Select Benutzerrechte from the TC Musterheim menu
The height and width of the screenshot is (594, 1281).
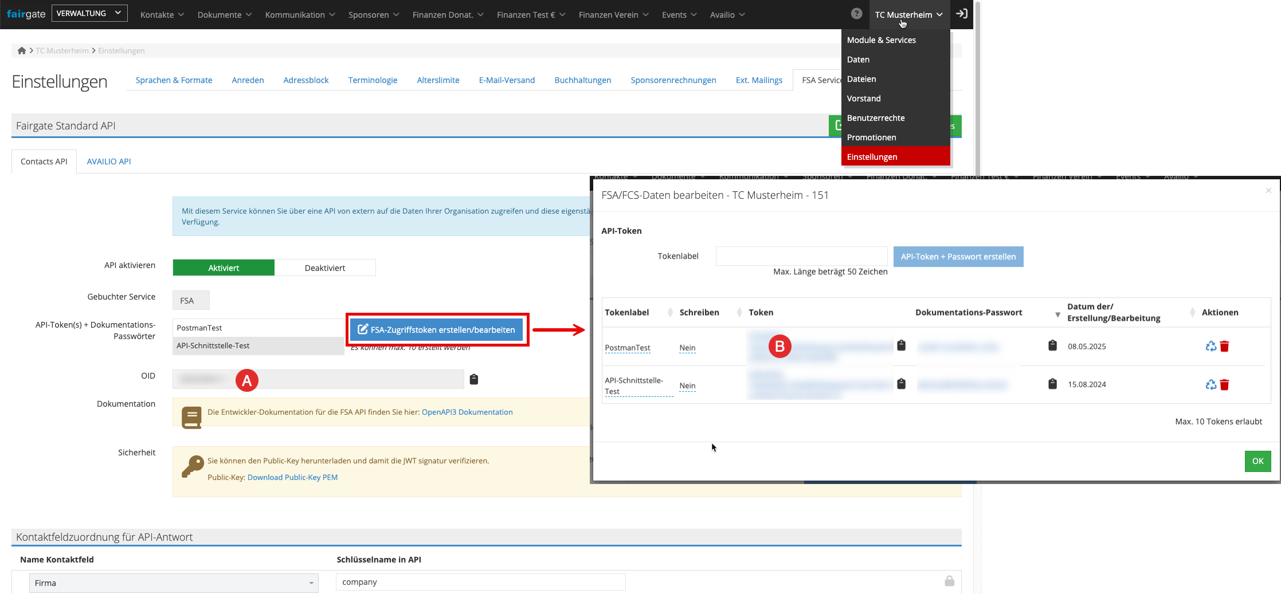pos(876,118)
